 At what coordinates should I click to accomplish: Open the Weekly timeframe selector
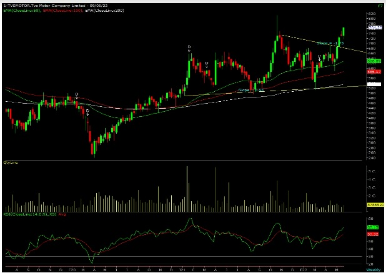(374, 270)
